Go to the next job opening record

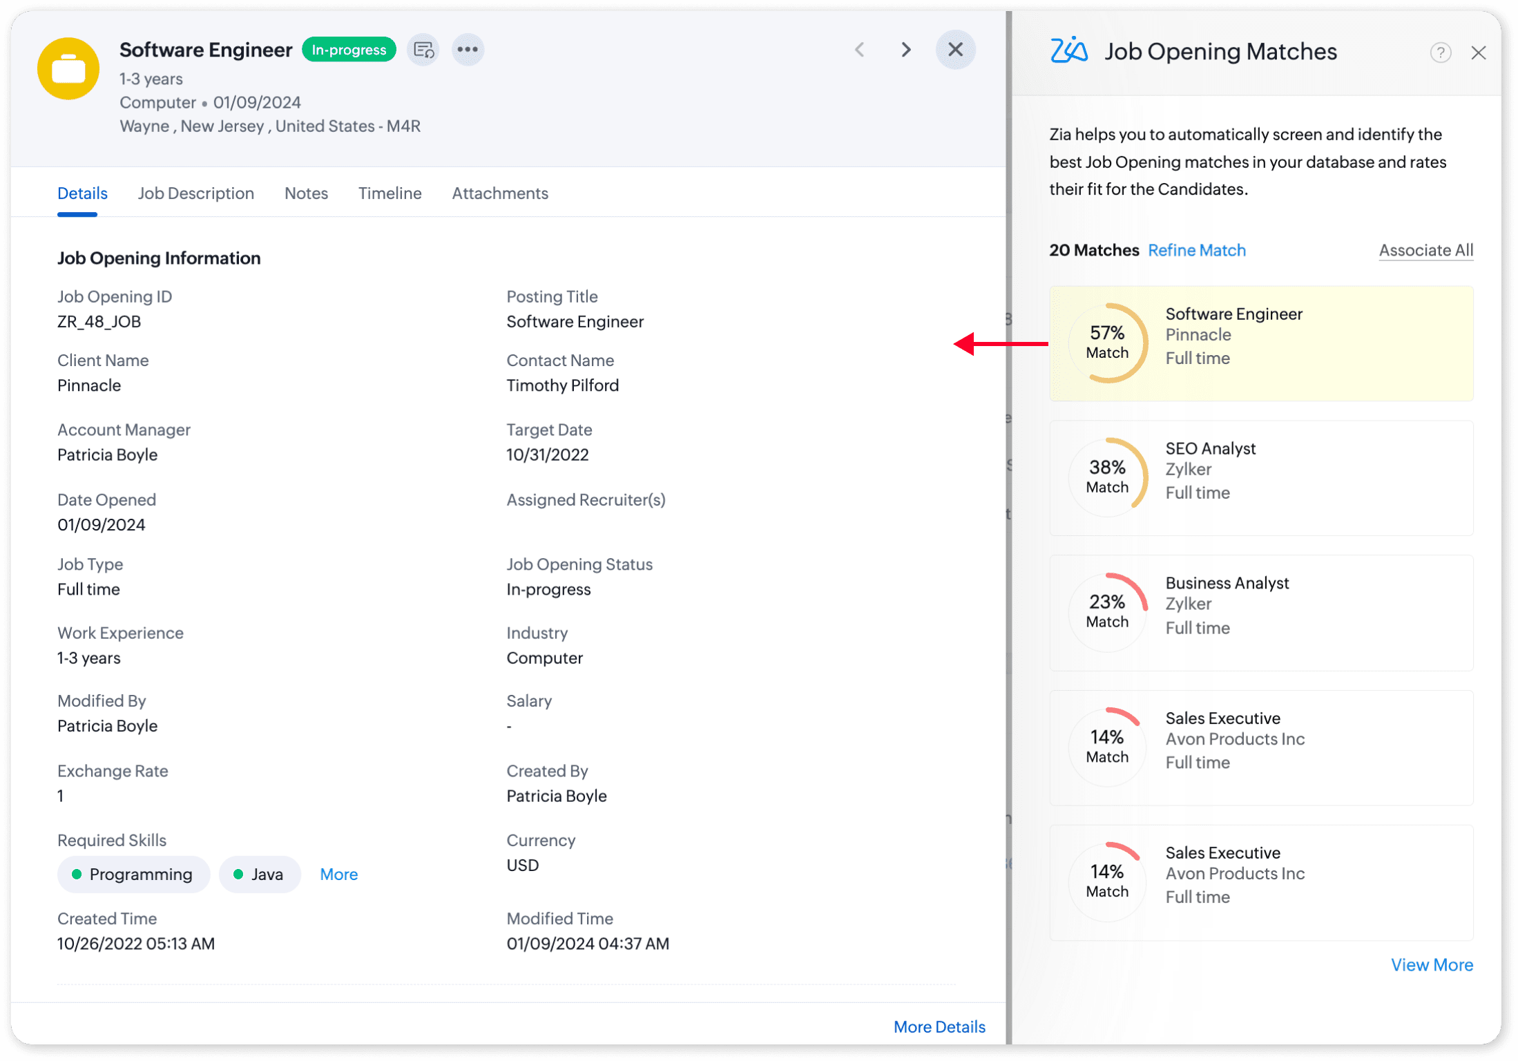(x=906, y=50)
